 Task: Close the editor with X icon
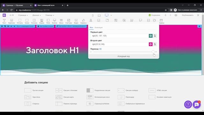pyautogui.click(x=198, y=15)
